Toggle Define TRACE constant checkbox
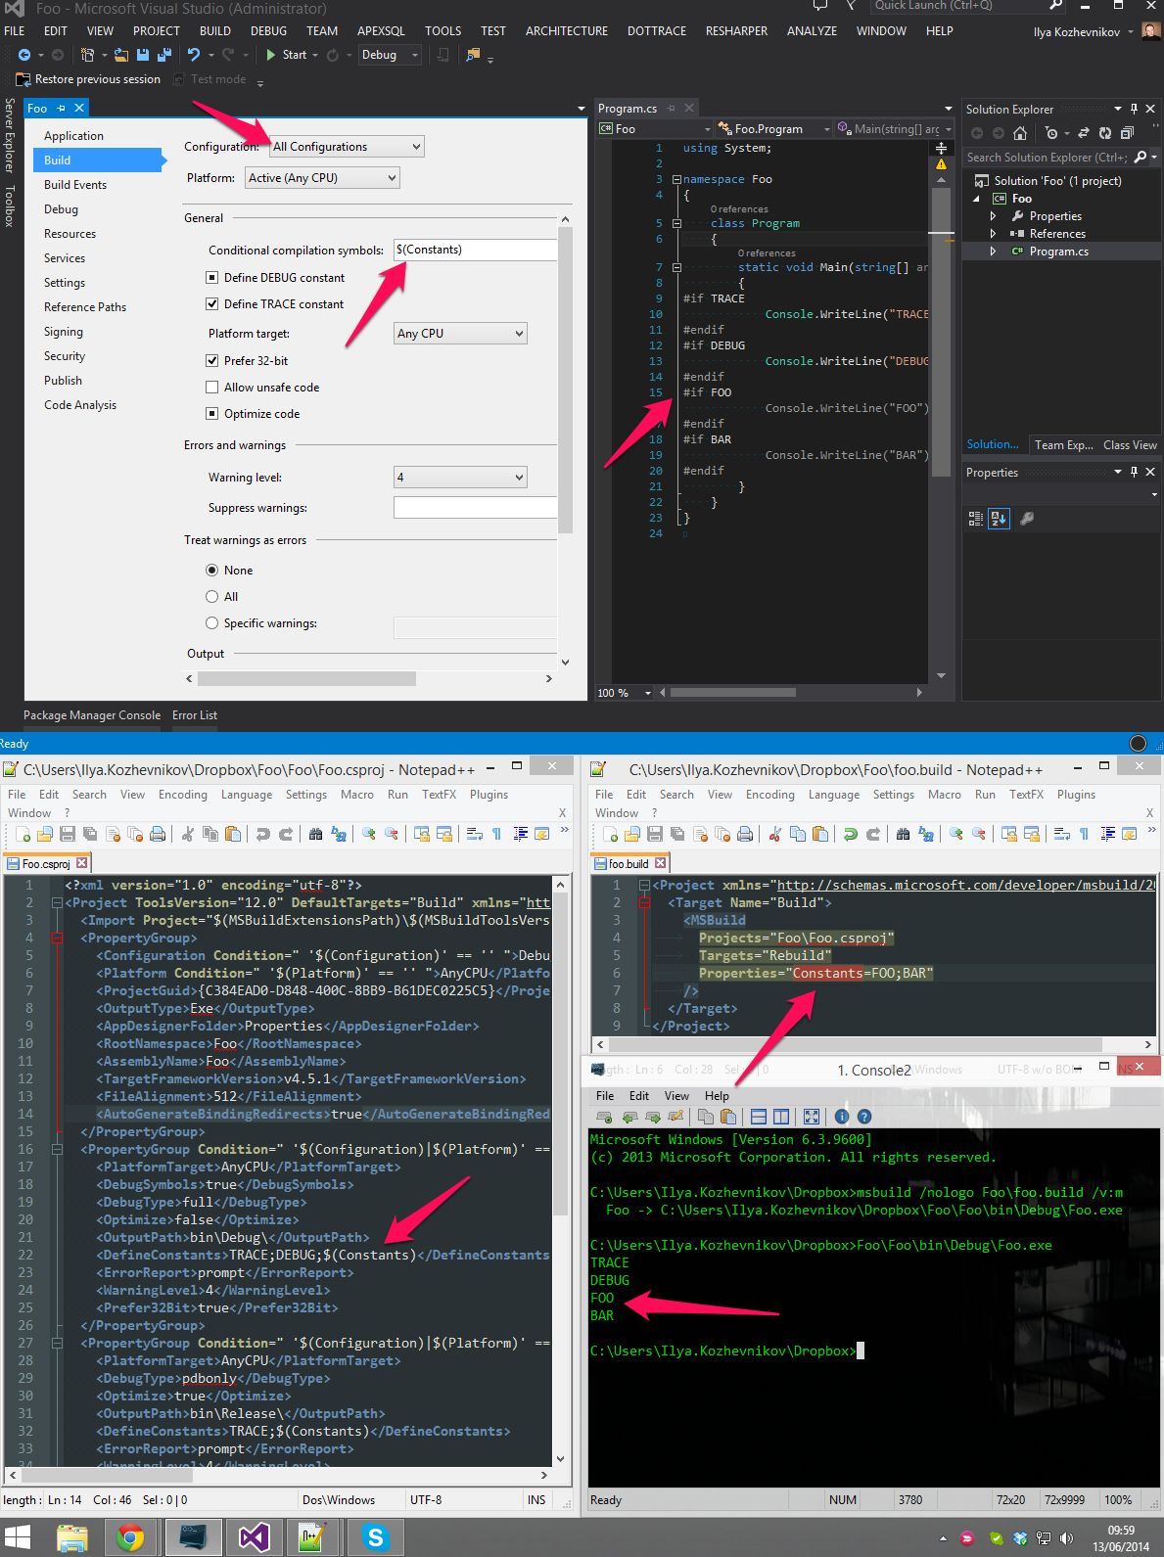1164x1557 pixels. click(212, 304)
